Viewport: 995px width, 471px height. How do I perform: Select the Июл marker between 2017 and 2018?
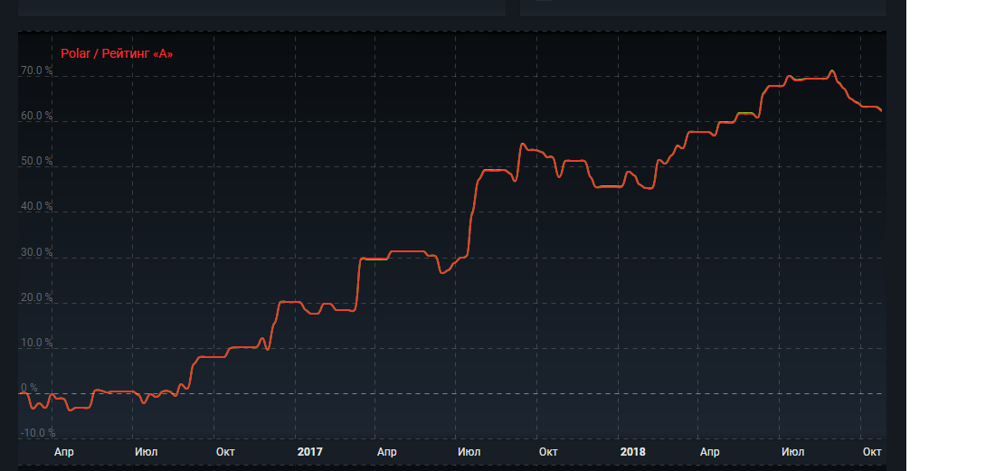click(x=469, y=451)
